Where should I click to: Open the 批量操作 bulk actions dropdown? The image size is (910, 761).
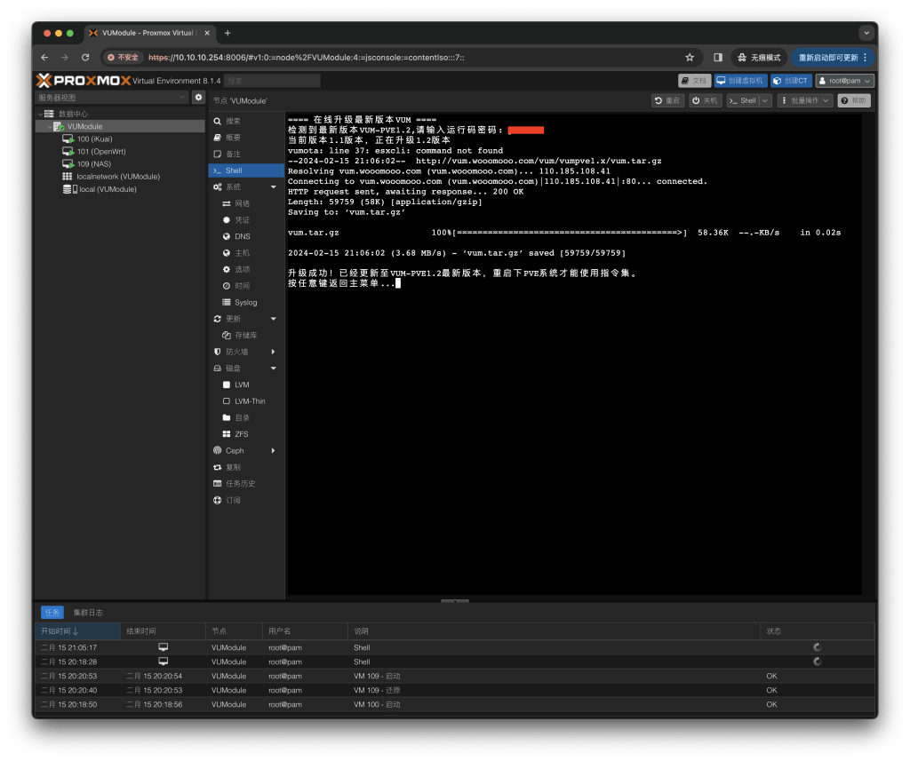pos(805,101)
